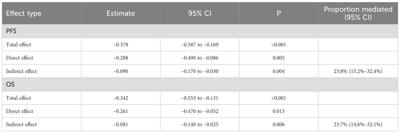This screenshot has width=400, height=133.
Task: Click the confidence interval −0.553 to −0.131
Action: coord(200,98)
